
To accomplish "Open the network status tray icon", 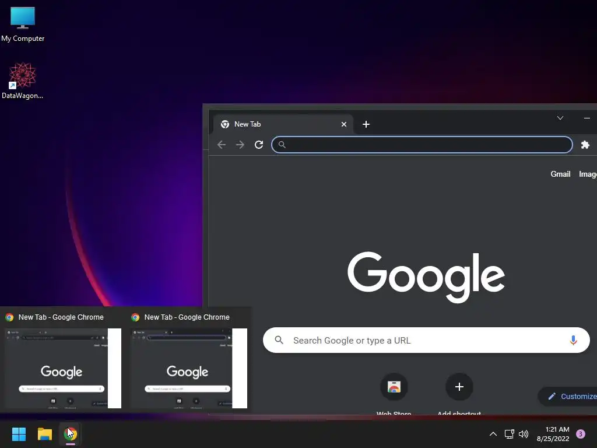I will point(509,434).
